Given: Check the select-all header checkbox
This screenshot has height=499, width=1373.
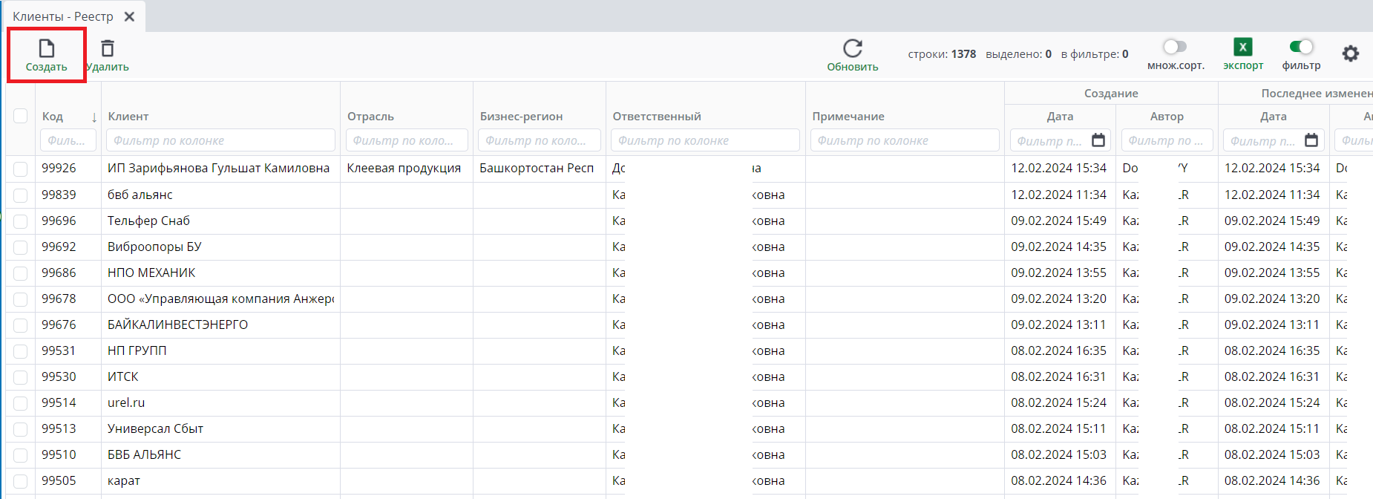Looking at the screenshot, I should [21, 116].
